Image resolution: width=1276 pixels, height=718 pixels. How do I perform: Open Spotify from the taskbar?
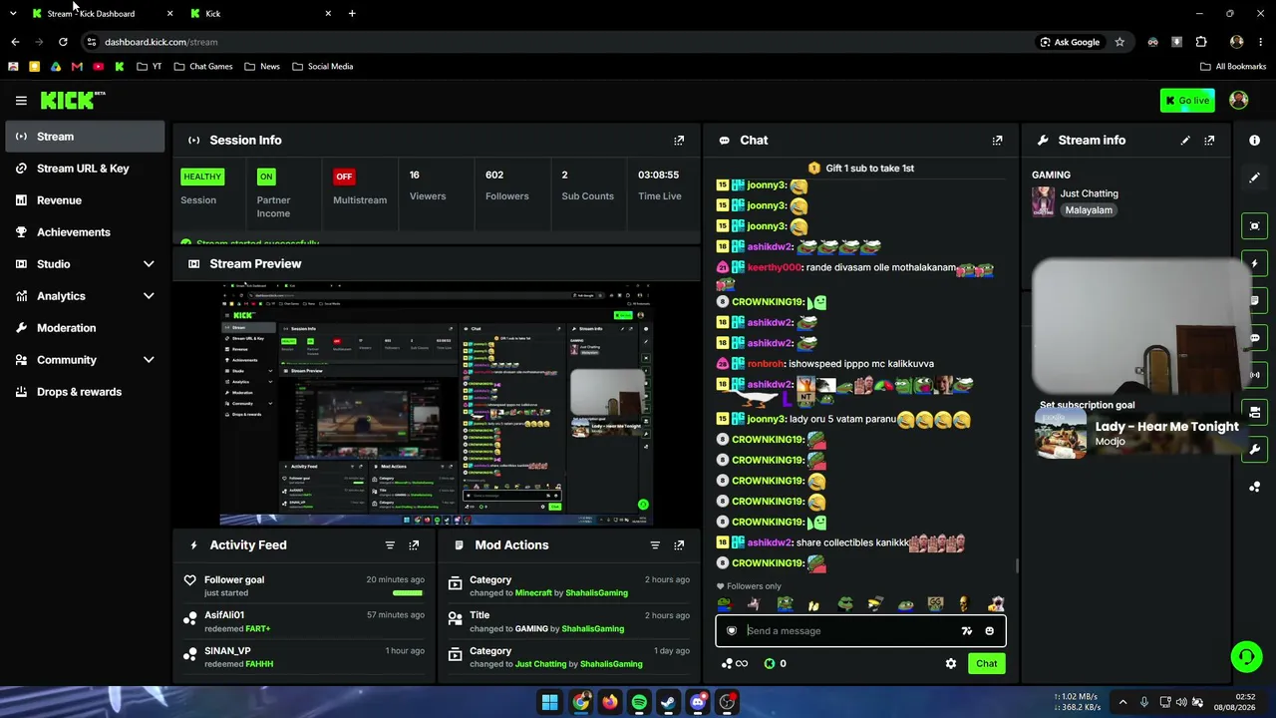click(639, 702)
